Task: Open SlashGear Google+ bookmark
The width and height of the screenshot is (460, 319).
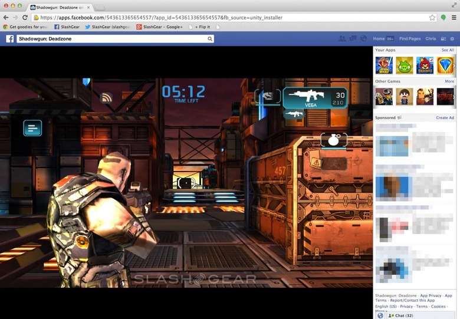Action: (160, 27)
